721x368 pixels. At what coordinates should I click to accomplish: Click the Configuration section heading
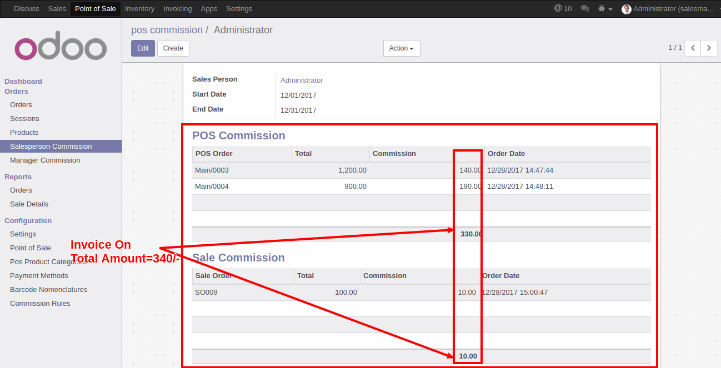point(28,221)
